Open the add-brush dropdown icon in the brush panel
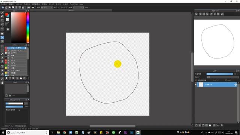Viewport: 240px width, 135px height. (x=13, y=78)
